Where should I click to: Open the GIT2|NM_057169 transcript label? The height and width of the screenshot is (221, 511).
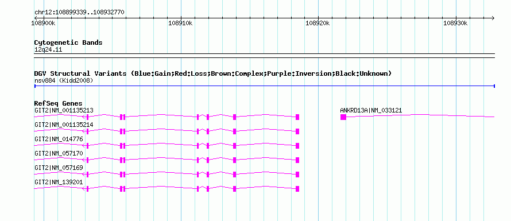[x=59, y=168]
